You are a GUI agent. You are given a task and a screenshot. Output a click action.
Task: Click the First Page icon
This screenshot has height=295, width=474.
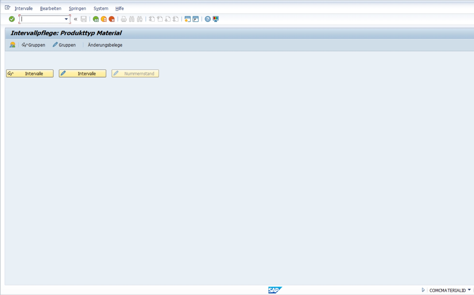point(152,19)
